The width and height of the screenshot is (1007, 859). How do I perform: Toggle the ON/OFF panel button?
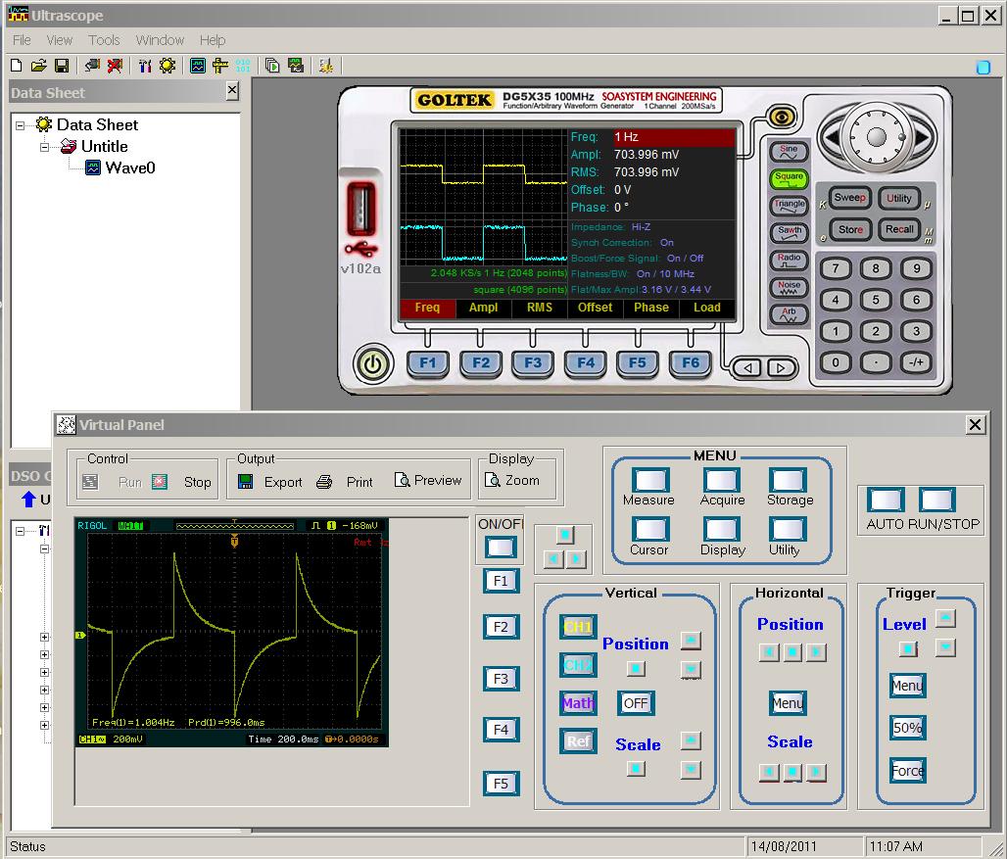click(501, 547)
